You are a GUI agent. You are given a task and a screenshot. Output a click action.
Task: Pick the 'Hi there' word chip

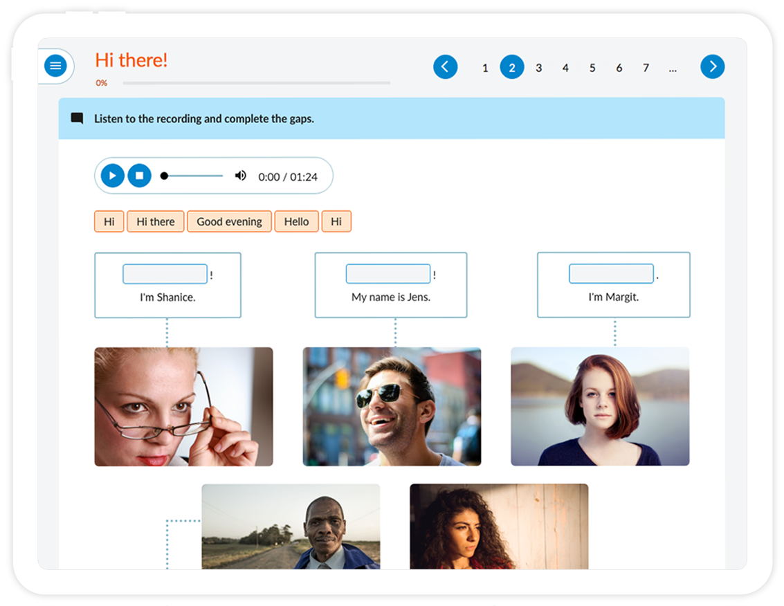(x=156, y=221)
